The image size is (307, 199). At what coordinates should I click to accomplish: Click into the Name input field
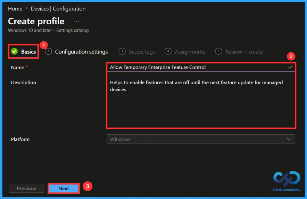201,67
